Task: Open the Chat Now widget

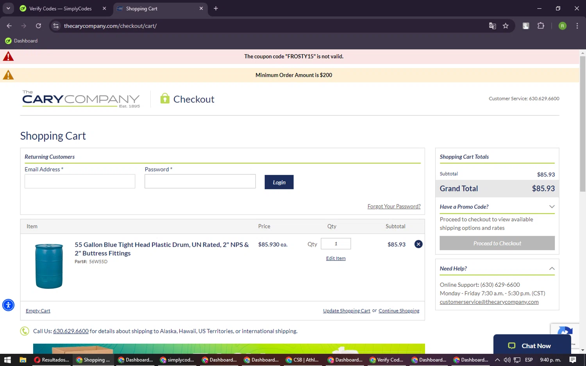Action: click(x=532, y=345)
